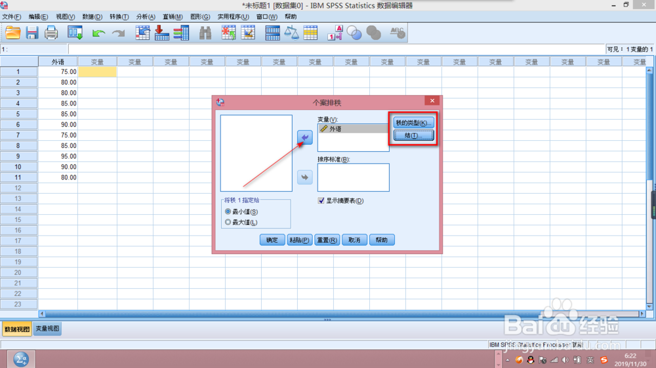The width and height of the screenshot is (656, 368).
Task: Open the 视图(V) menu
Action: click(x=65, y=17)
